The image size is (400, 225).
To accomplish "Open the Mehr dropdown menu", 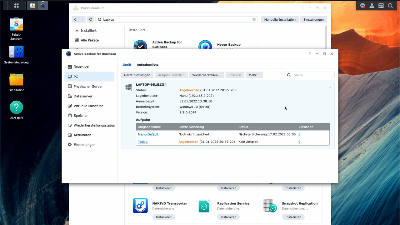I will pyautogui.click(x=254, y=75).
